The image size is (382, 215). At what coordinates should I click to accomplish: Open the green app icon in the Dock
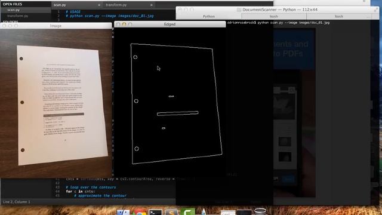pyautogui.click(x=187, y=211)
